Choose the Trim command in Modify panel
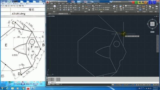The height and width of the screenshot is (90, 160). point(74,6)
